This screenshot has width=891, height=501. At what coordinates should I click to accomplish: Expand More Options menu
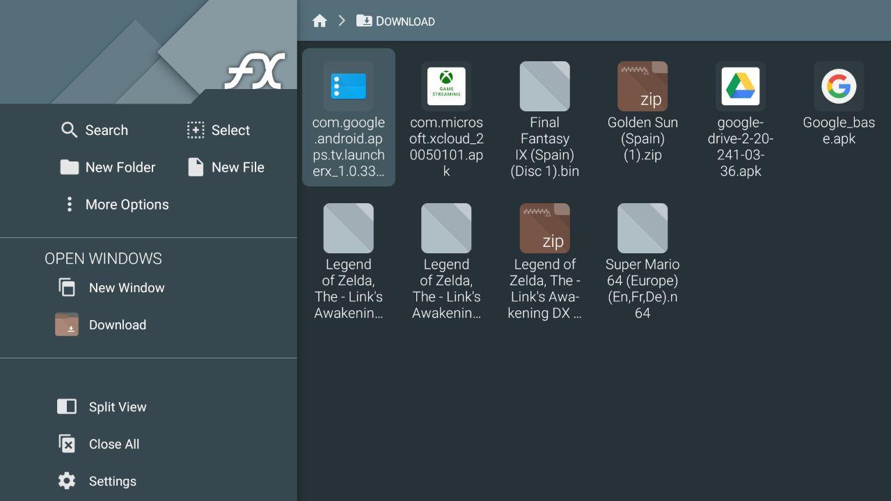click(116, 205)
